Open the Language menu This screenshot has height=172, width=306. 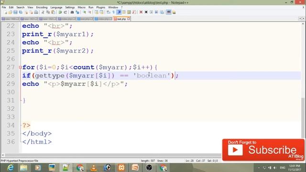pos(56,7)
